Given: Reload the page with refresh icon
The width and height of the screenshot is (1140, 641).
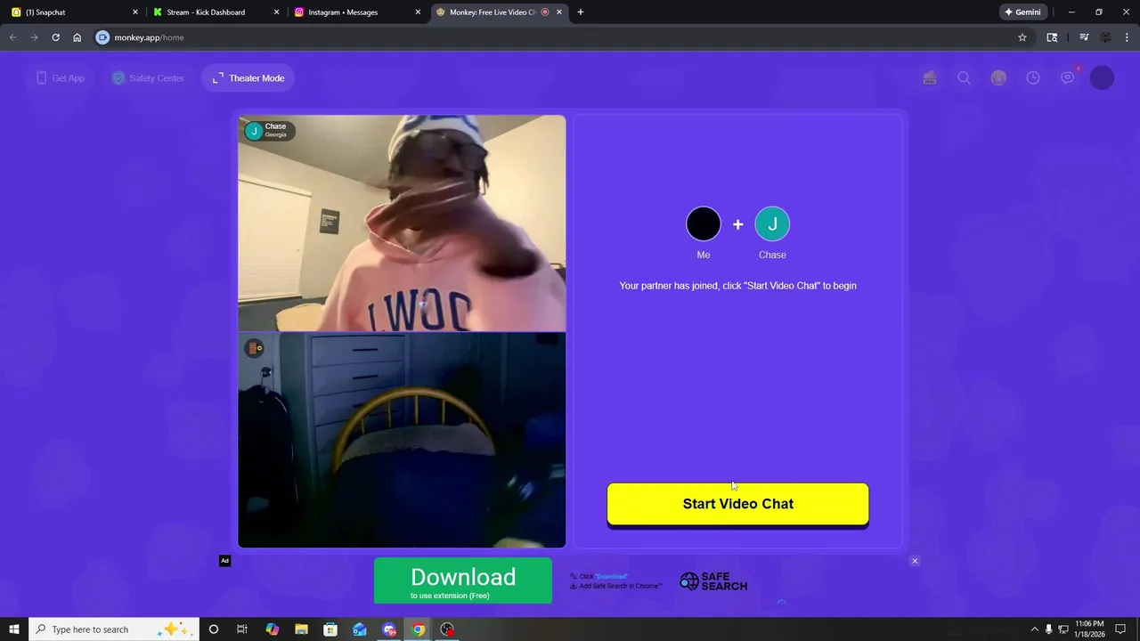Looking at the screenshot, I should (55, 37).
